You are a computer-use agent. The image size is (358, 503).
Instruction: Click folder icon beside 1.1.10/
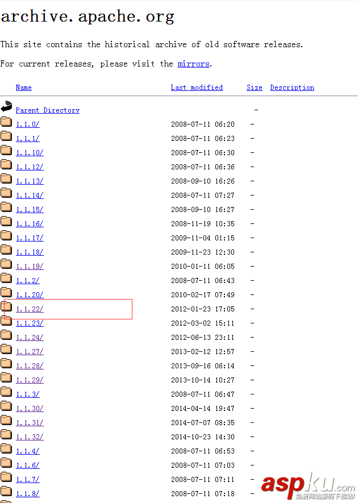pyautogui.click(x=6, y=150)
